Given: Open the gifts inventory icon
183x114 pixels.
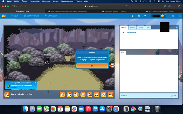Looking at the screenshot, I should (69, 95).
